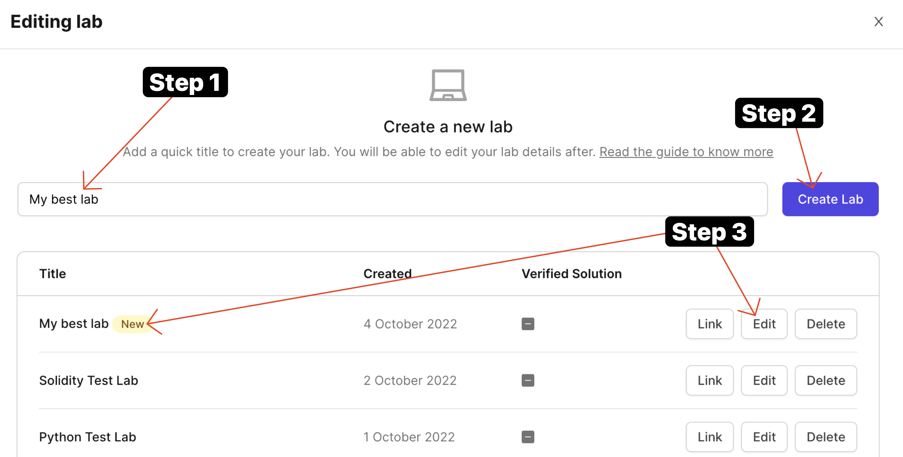Open the Read the guide link

pyautogui.click(x=686, y=152)
